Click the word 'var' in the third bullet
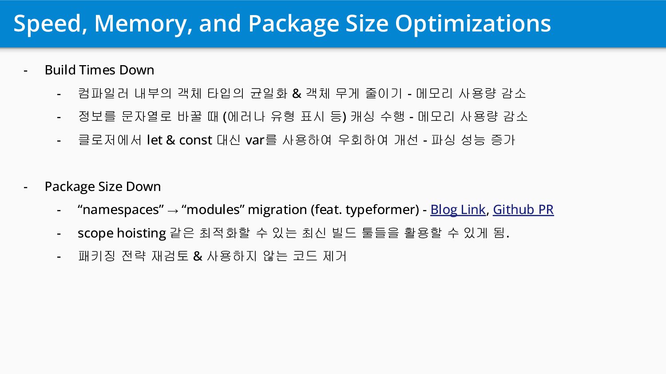The image size is (666, 374). 255,140
